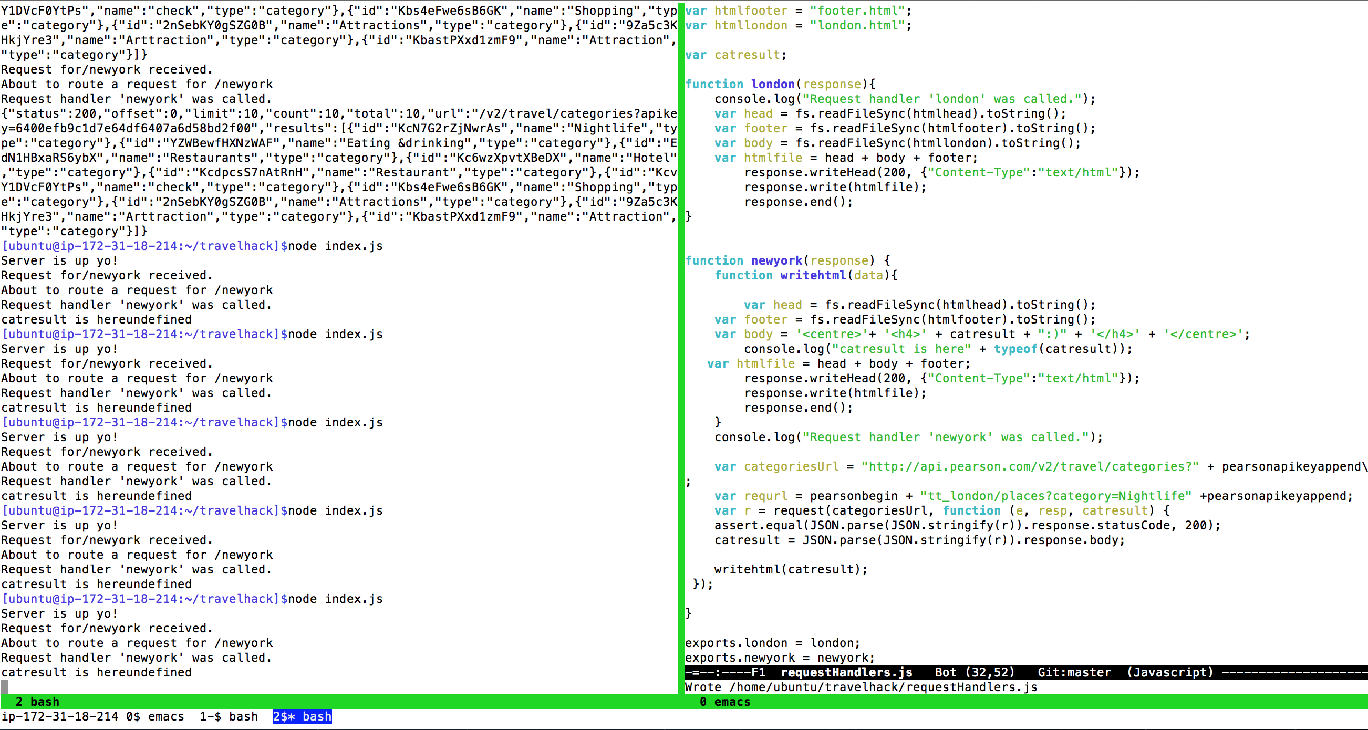Select the '1-$ bash' window entry
1368x730 pixels.
point(229,716)
